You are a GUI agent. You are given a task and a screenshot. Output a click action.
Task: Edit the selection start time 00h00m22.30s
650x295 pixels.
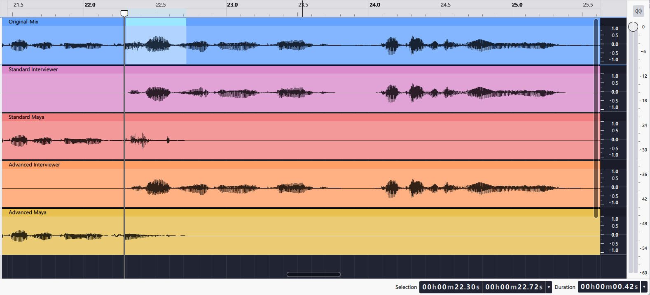point(451,287)
